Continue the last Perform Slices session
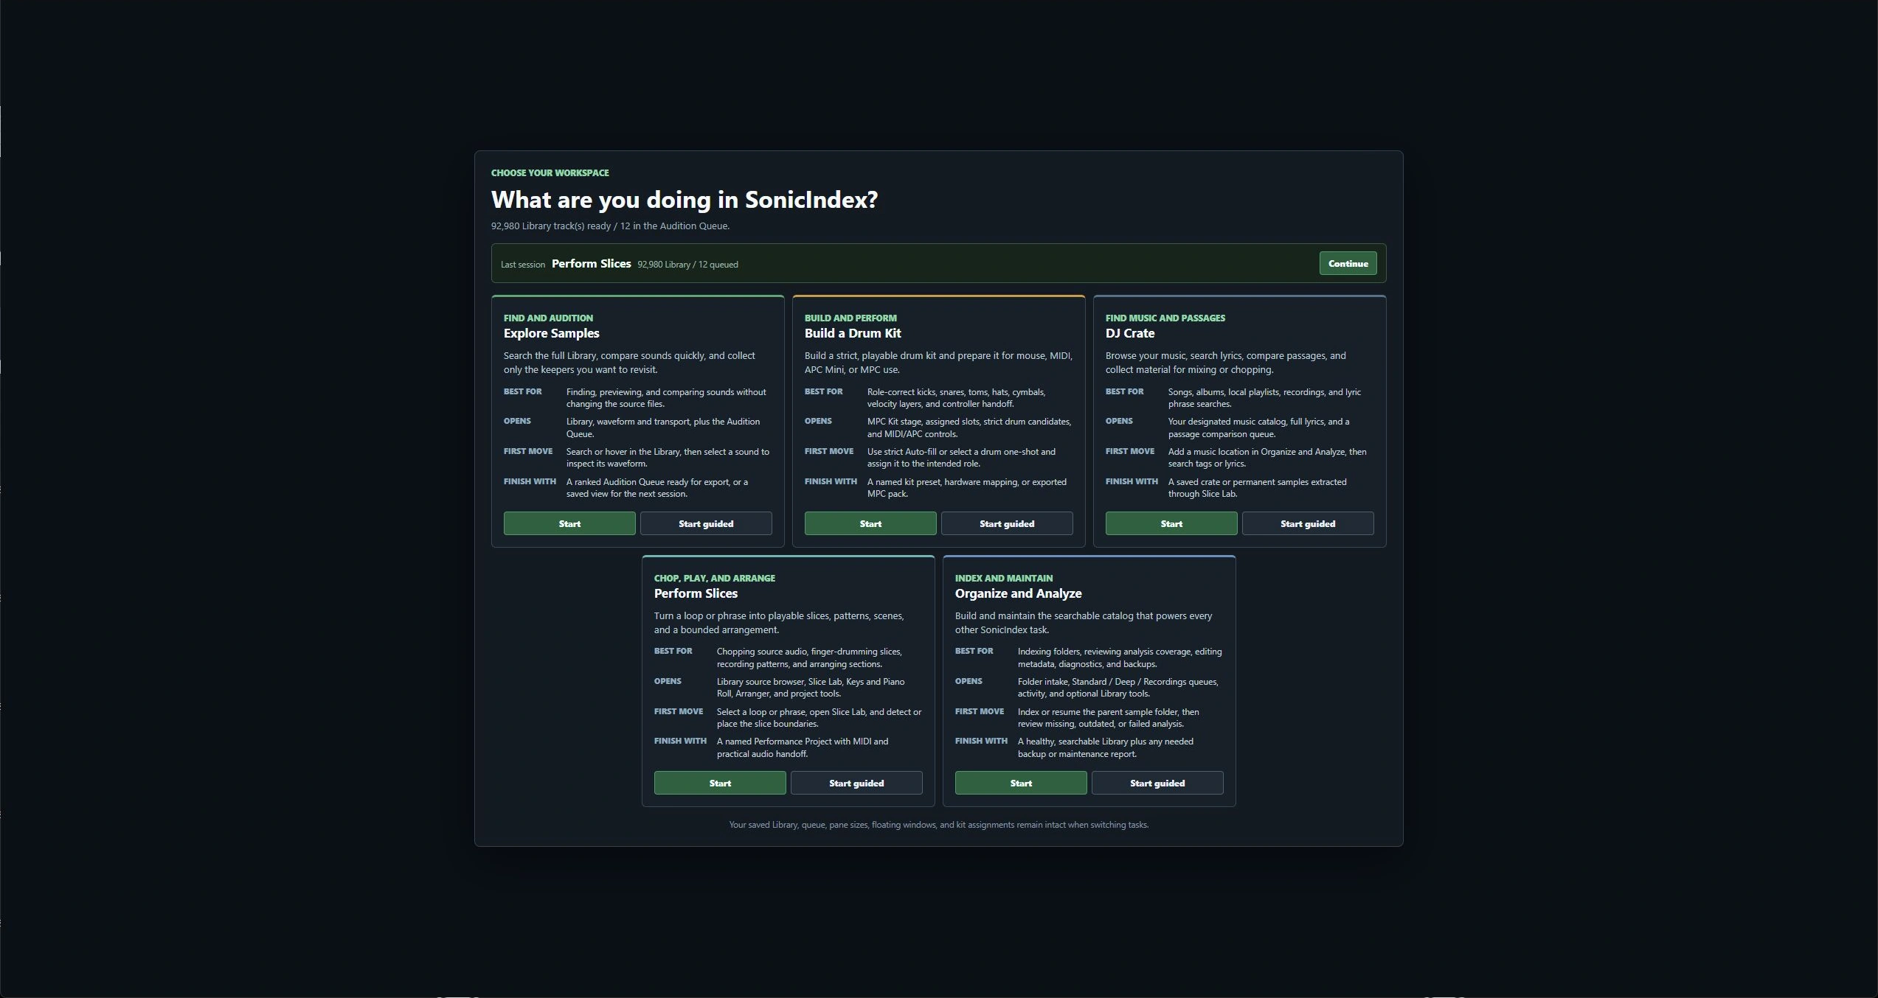Image resolution: width=1878 pixels, height=998 pixels. (x=1348, y=263)
